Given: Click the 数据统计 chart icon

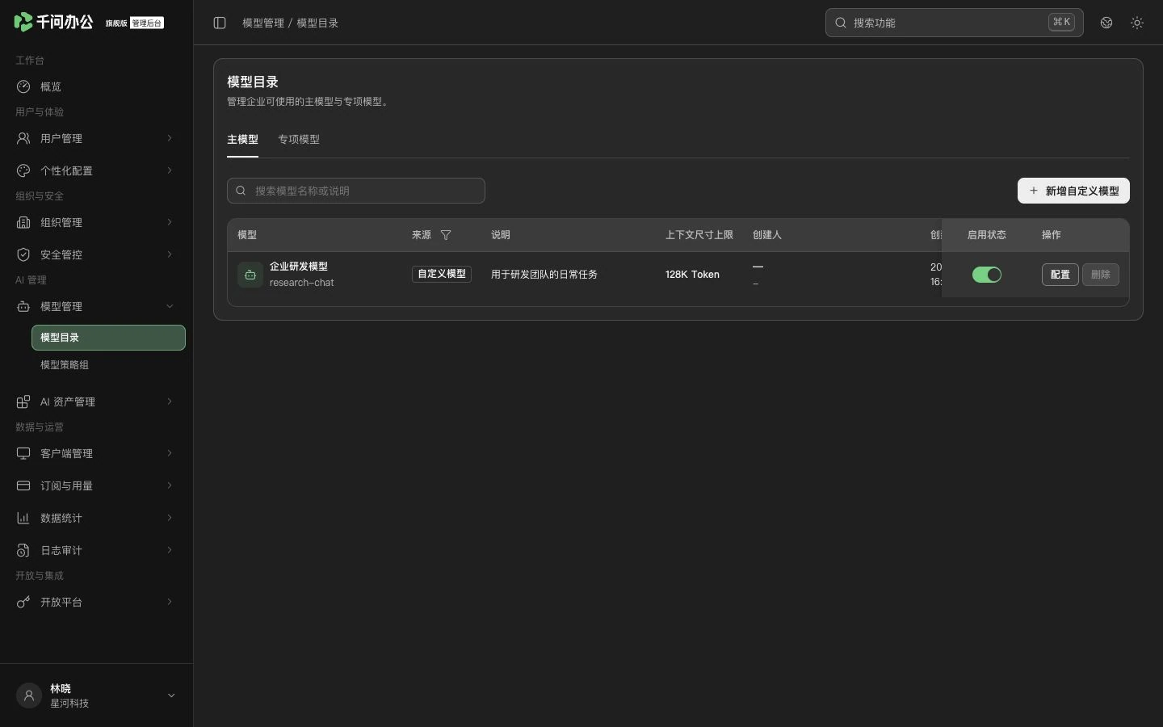Looking at the screenshot, I should 23,518.
